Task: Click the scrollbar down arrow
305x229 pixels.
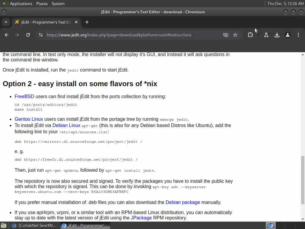Action: pyautogui.click(x=303, y=219)
